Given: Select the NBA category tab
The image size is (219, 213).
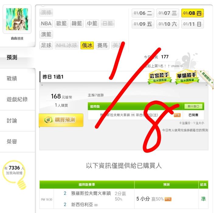Looking at the screenshot, I should coord(46,23).
